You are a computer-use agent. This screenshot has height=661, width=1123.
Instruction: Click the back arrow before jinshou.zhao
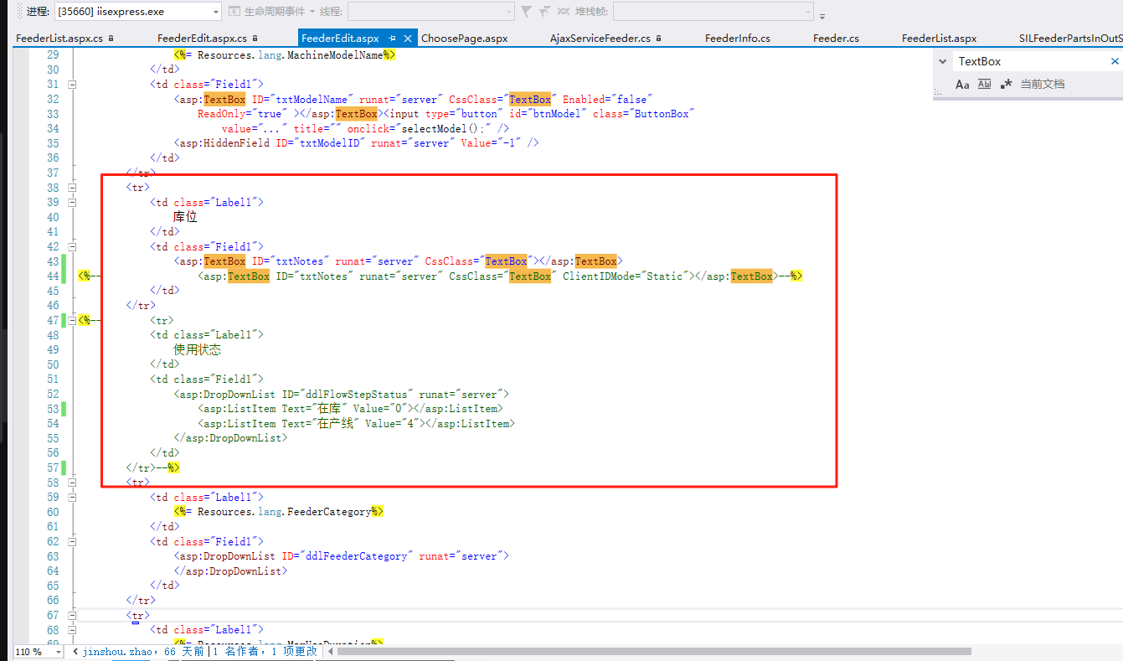coord(76,651)
